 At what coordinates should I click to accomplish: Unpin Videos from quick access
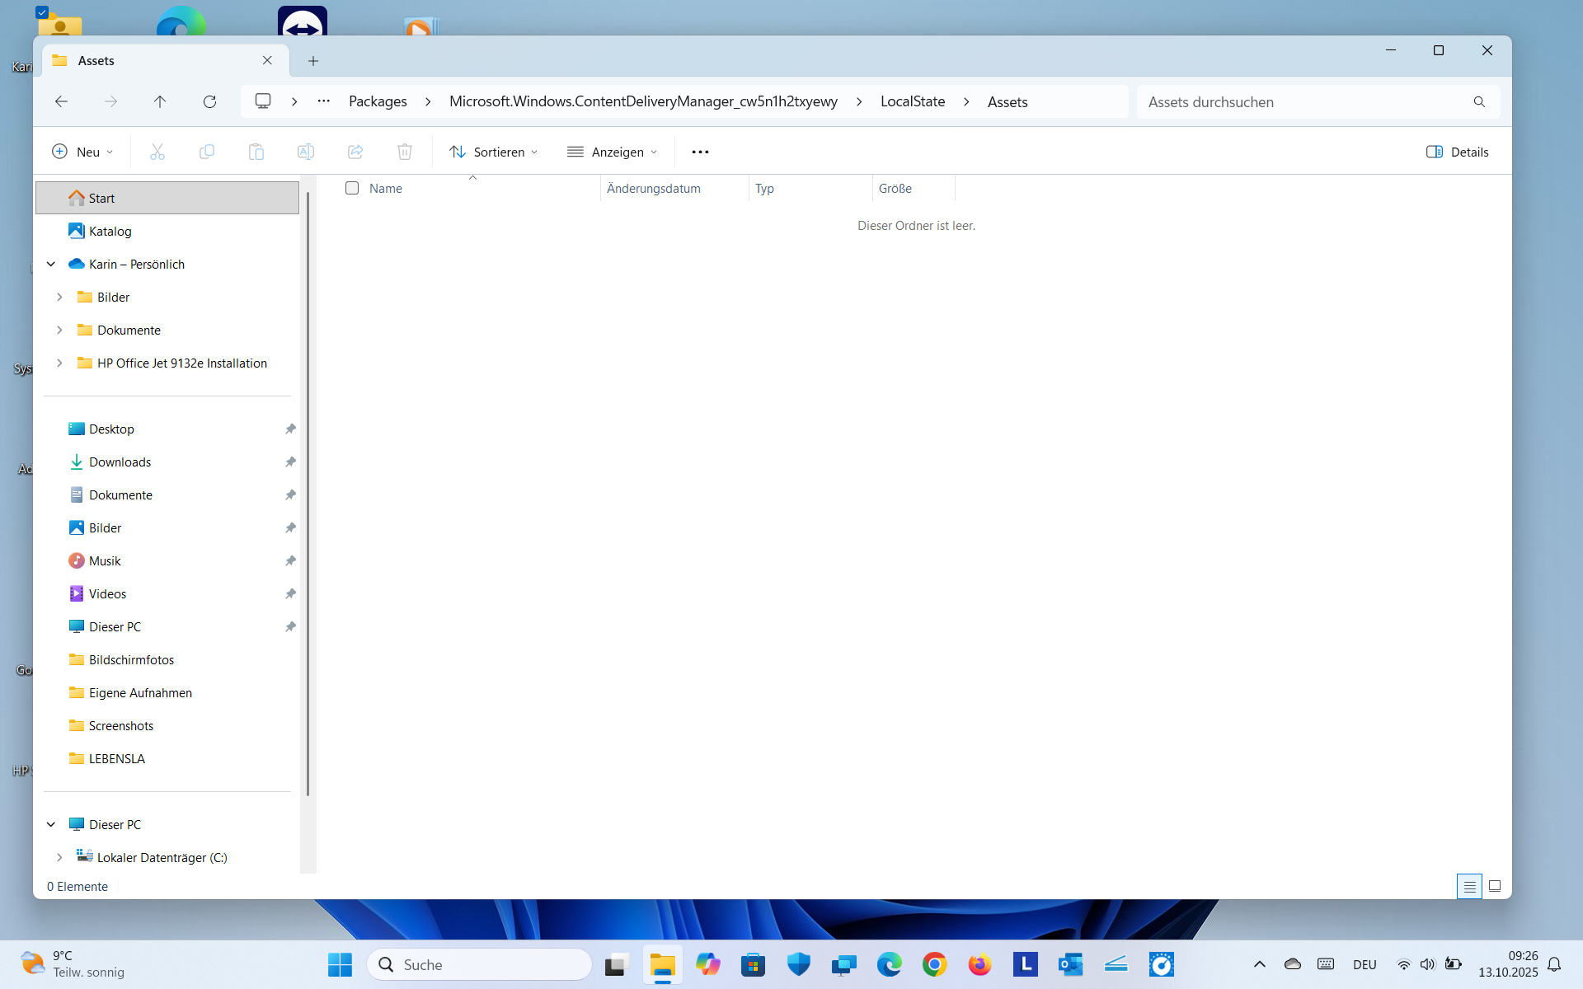pos(290,593)
